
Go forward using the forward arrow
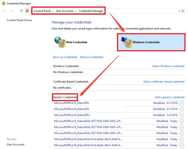(11, 11)
